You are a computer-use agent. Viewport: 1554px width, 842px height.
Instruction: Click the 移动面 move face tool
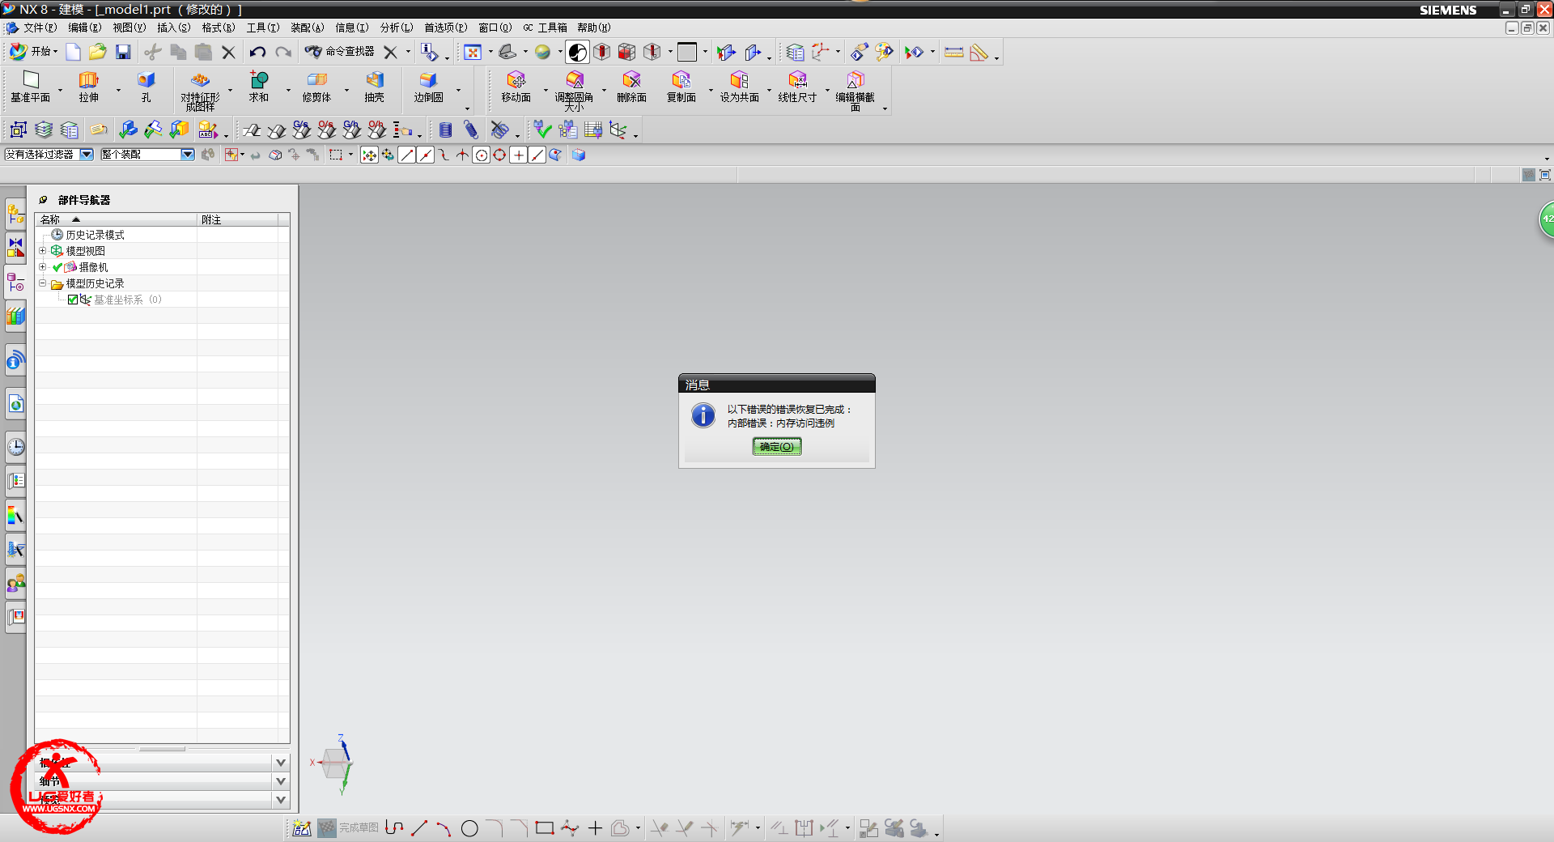[x=516, y=87]
